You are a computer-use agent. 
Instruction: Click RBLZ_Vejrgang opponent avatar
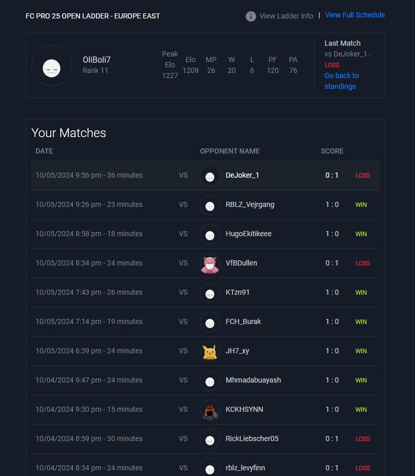210,205
